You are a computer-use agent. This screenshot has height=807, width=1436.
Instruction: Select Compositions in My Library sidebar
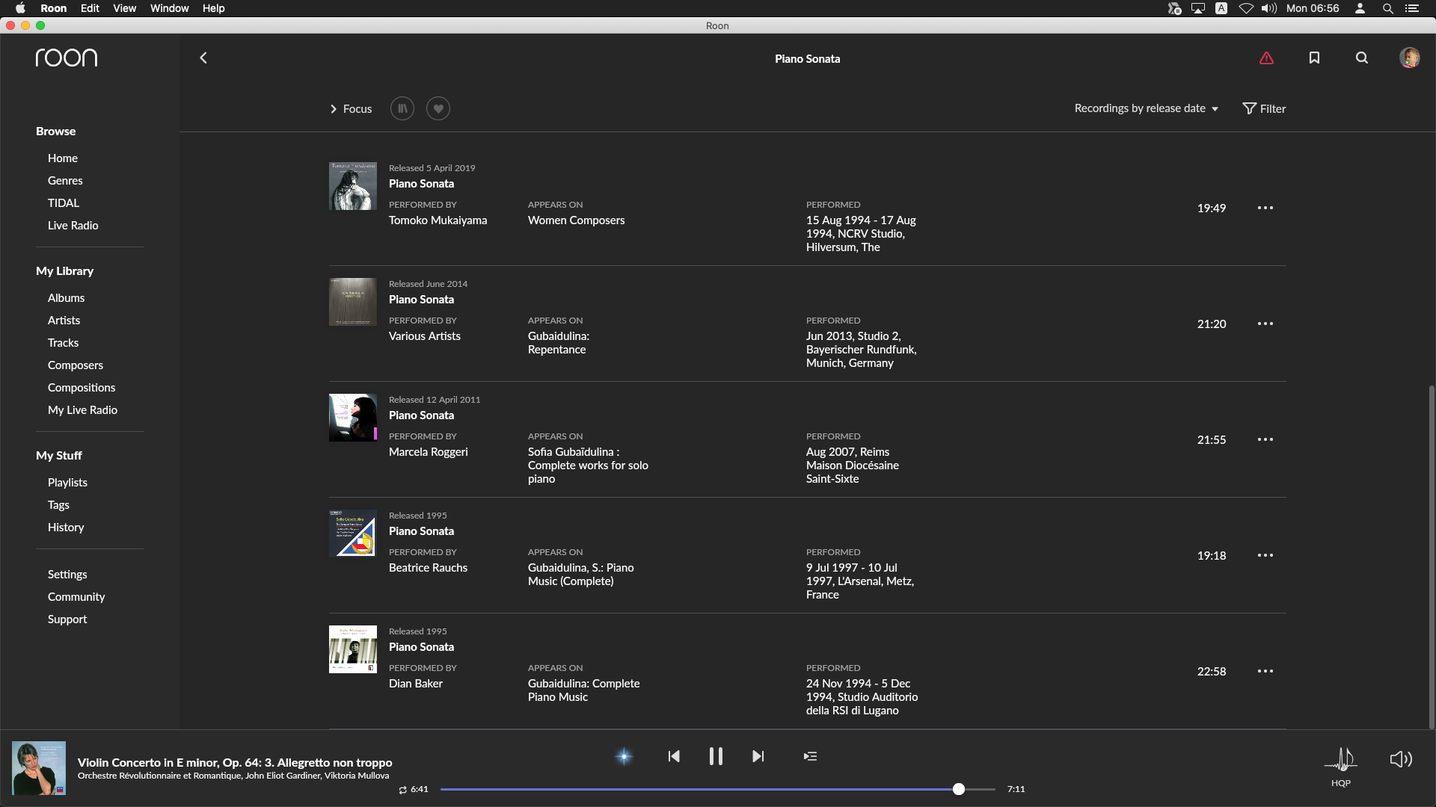pyautogui.click(x=82, y=388)
